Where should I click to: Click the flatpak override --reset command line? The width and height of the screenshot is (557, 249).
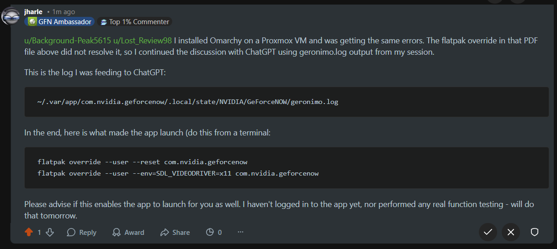pyautogui.click(x=143, y=162)
